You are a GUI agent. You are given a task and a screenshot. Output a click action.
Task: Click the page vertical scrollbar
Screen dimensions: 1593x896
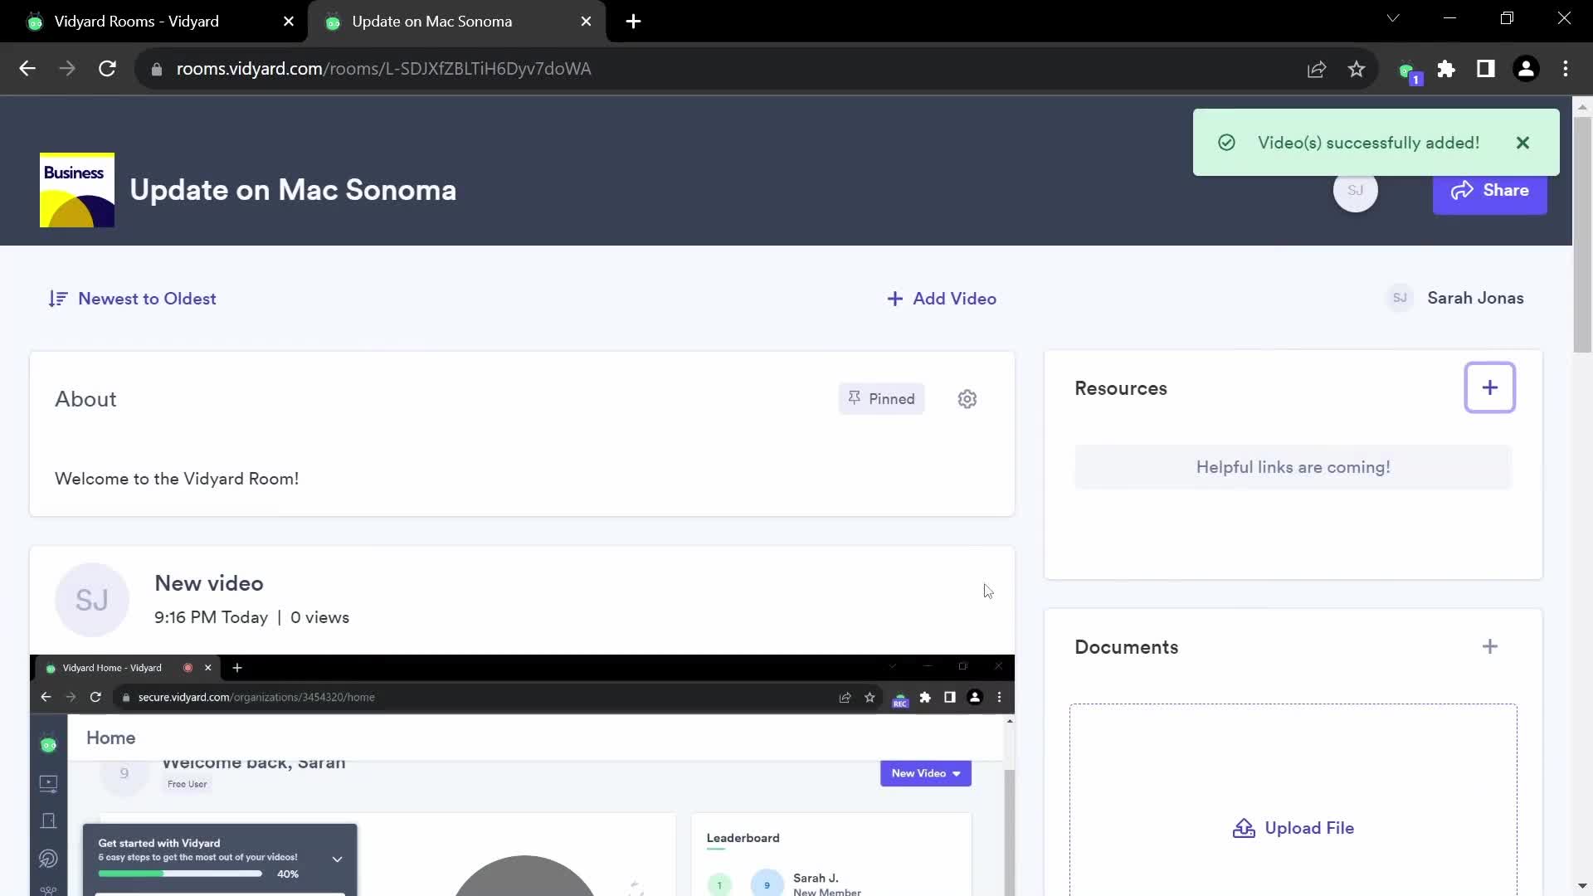(1582, 235)
